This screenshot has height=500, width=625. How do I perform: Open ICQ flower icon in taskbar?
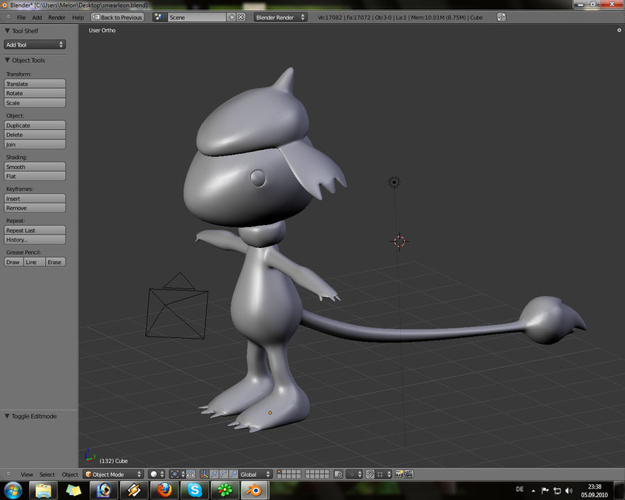click(x=225, y=490)
